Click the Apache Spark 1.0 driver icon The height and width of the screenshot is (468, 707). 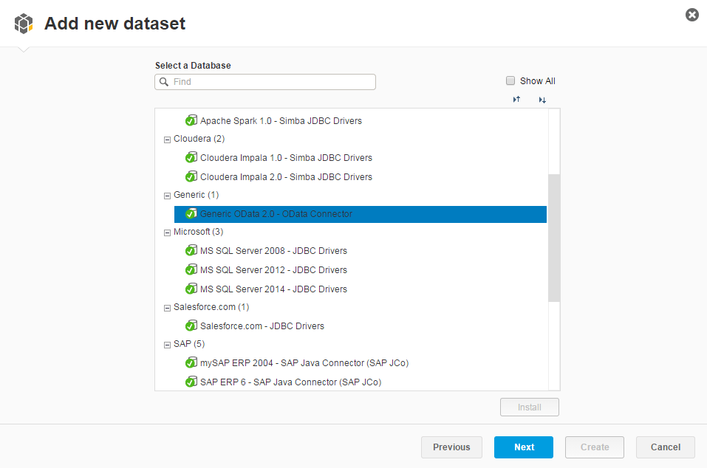coord(191,120)
